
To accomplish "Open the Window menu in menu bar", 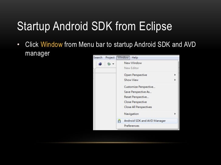I will point(123,57).
